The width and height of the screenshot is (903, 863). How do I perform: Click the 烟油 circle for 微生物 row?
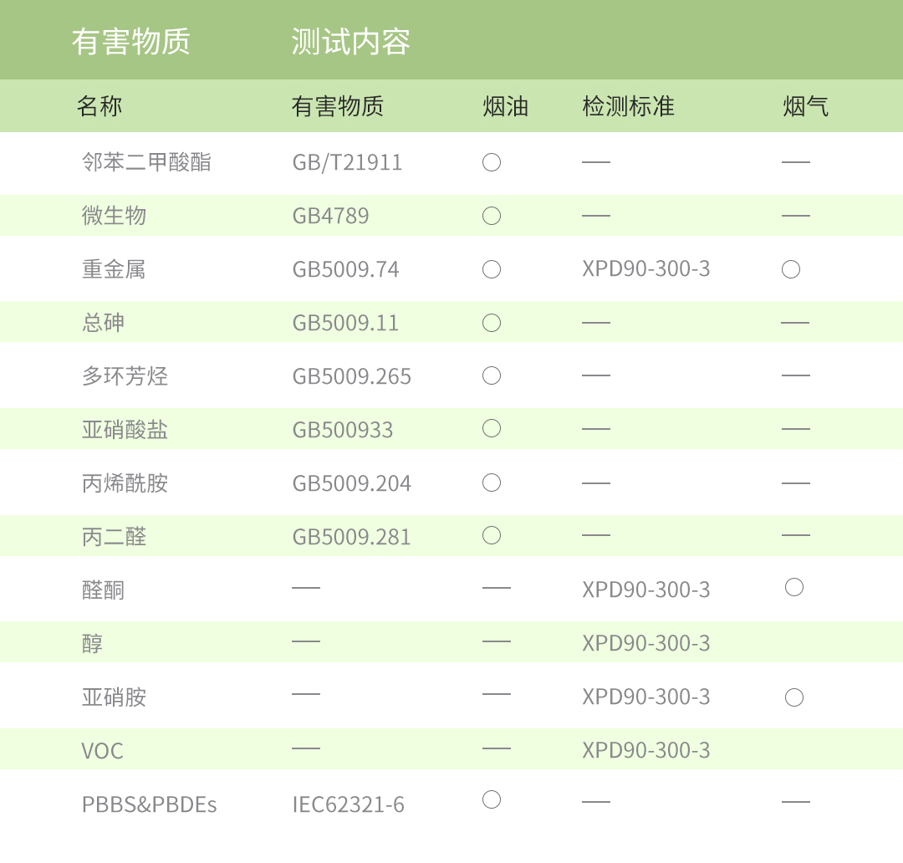pyautogui.click(x=492, y=216)
